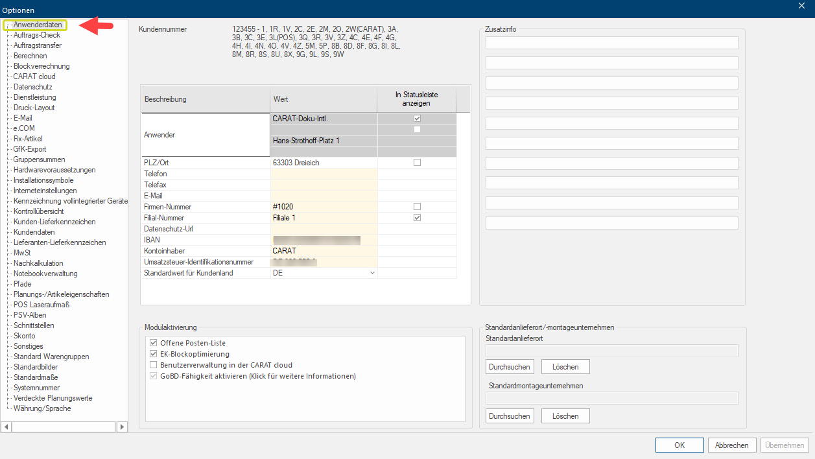
Task: Click the first Zusatzinfo text field
Action: [611, 43]
